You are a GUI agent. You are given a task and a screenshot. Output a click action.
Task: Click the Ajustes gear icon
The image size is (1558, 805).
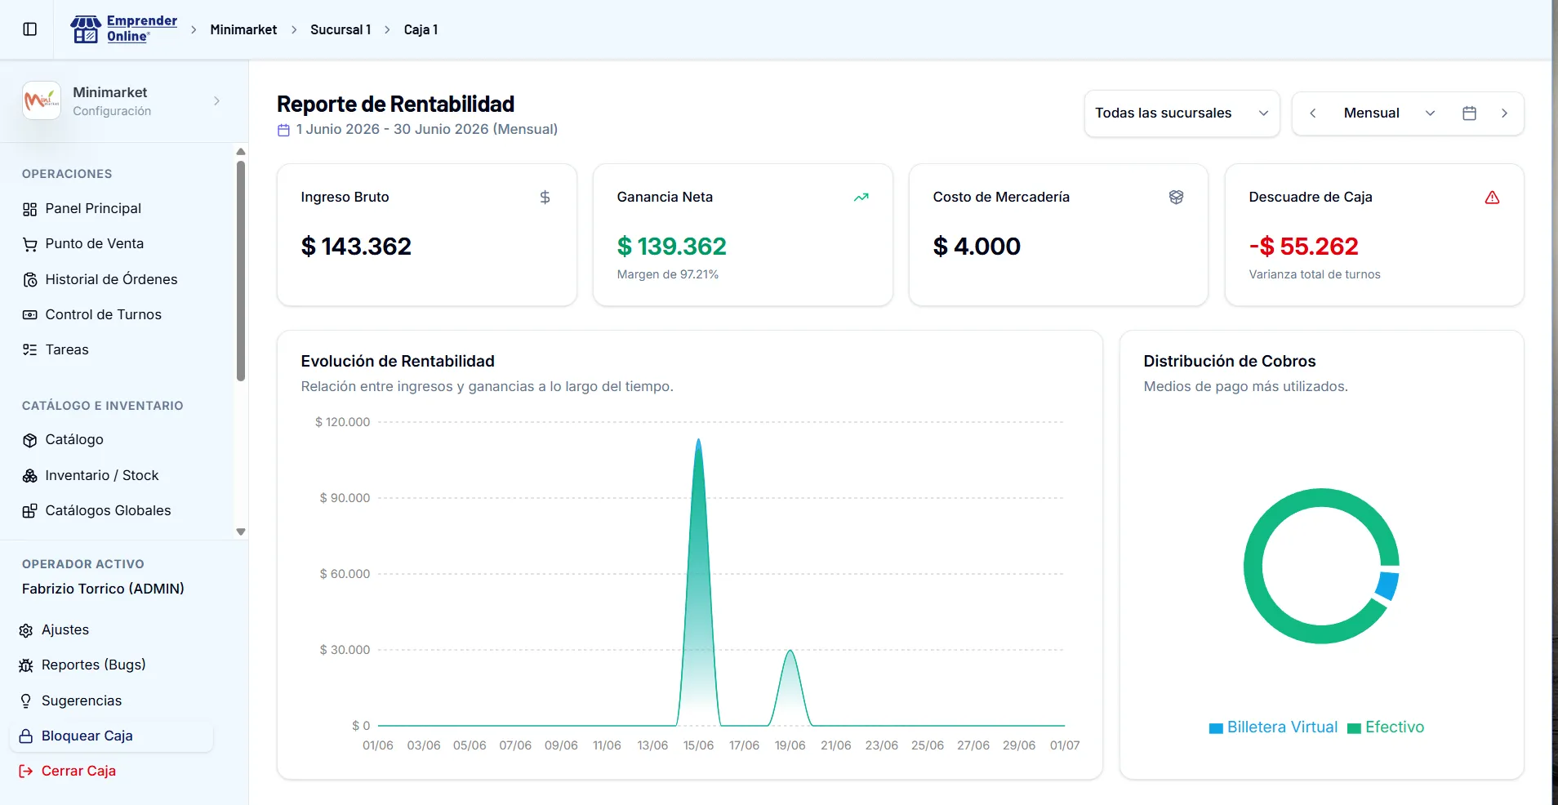(x=26, y=630)
